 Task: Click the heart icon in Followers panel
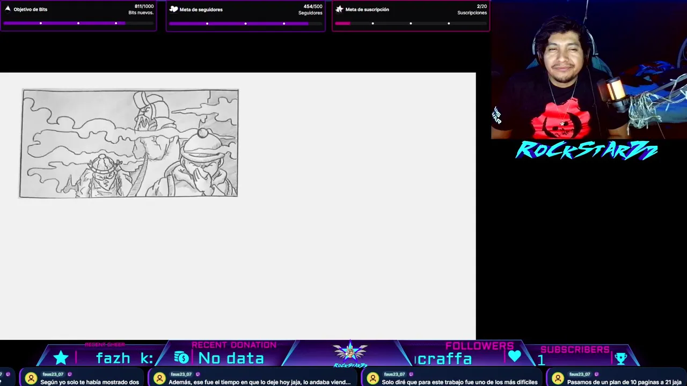point(515,357)
